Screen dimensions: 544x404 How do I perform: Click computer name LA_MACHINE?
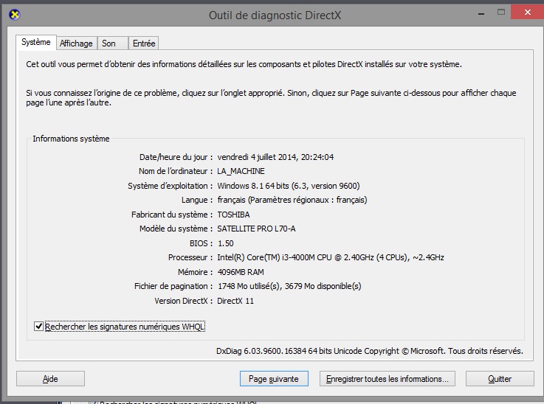coord(241,171)
